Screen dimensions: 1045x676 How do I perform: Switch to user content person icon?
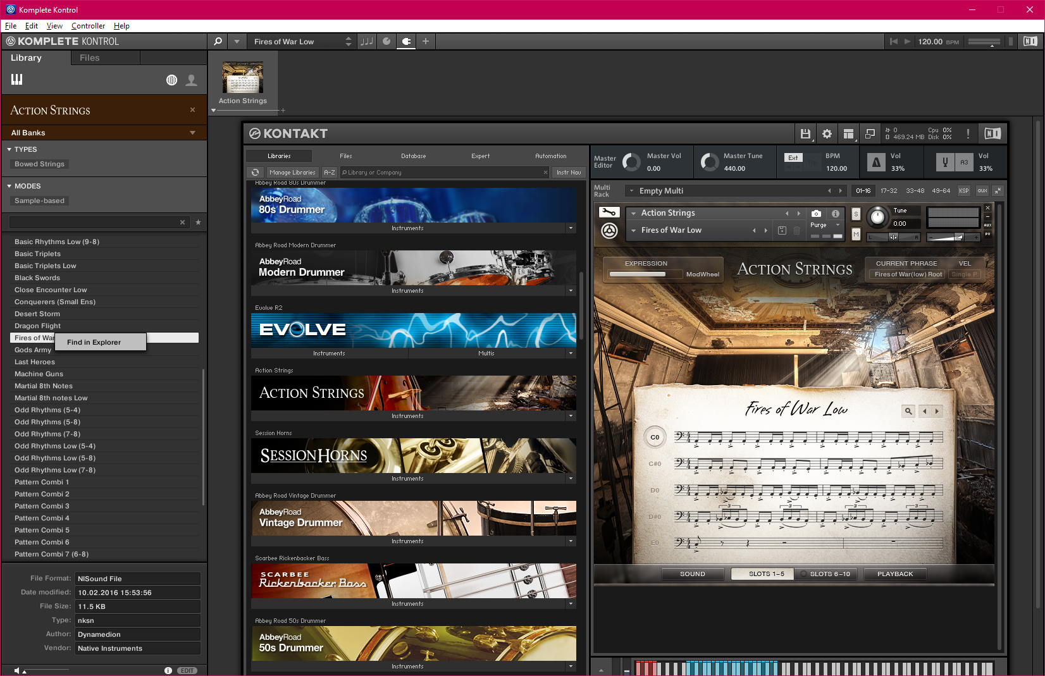[x=191, y=80]
